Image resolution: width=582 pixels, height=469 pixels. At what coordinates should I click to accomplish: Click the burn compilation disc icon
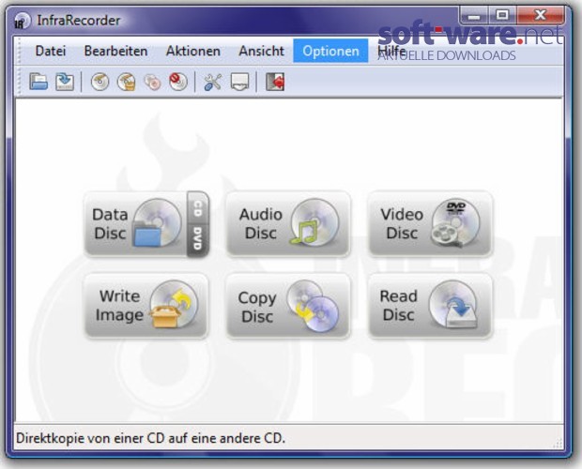click(x=100, y=82)
